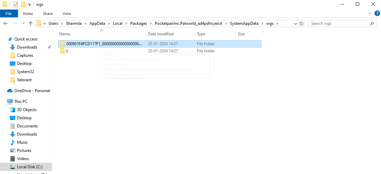Open the File menu
This screenshot has height=174, width=381.
[9, 14]
